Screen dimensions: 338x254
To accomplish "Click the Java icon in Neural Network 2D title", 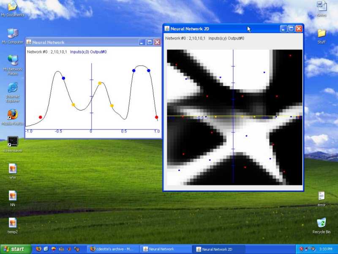I will 167,28.
